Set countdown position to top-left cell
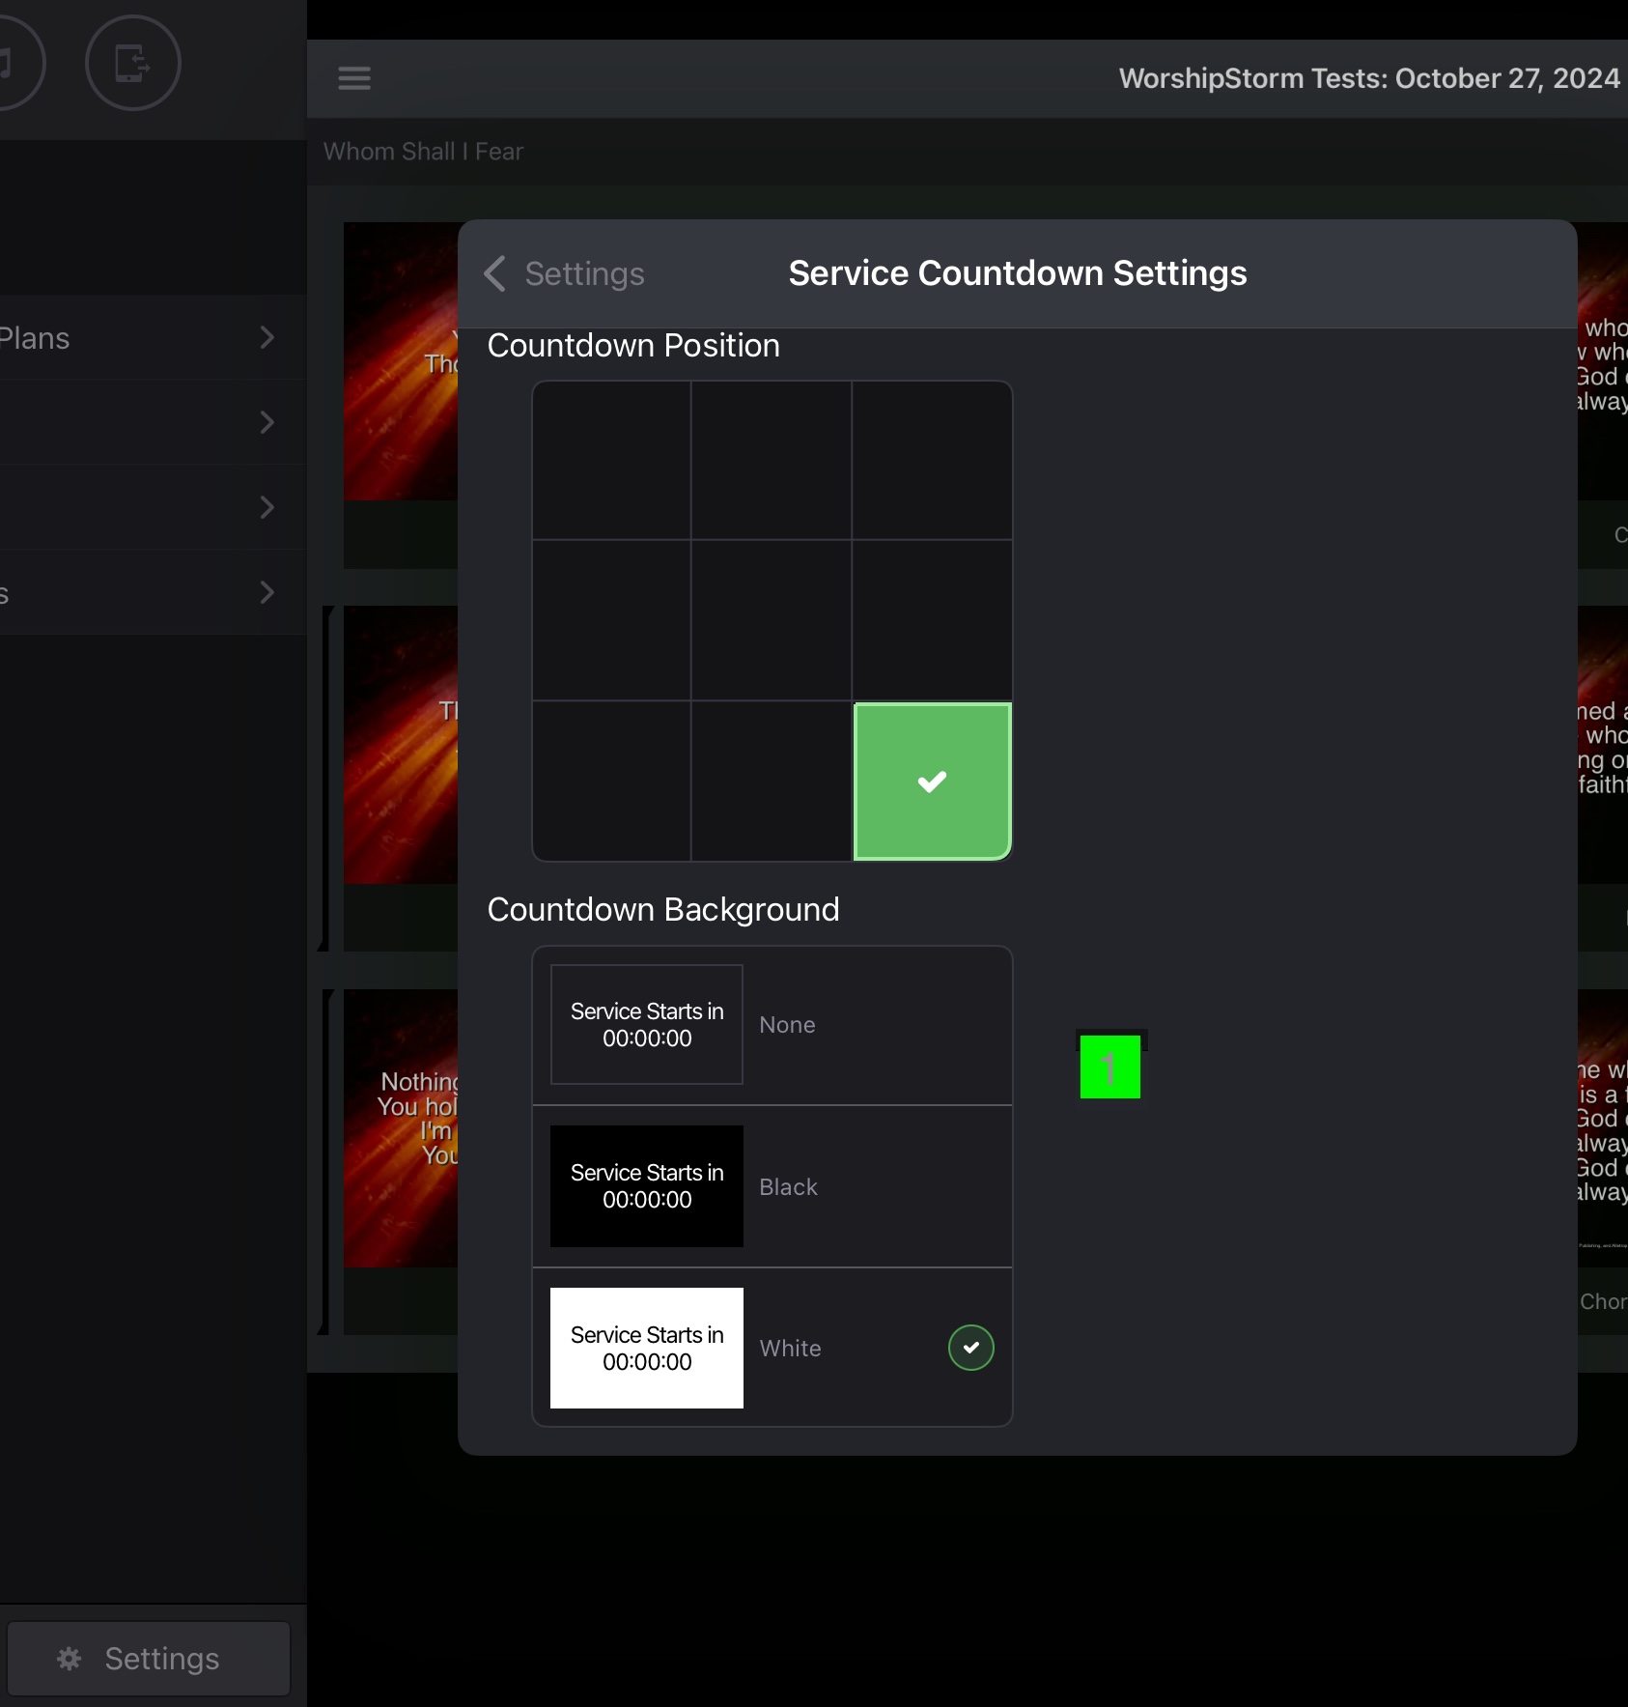Image resolution: width=1628 pixels, height=1707 pixels. tap(612, 461)
